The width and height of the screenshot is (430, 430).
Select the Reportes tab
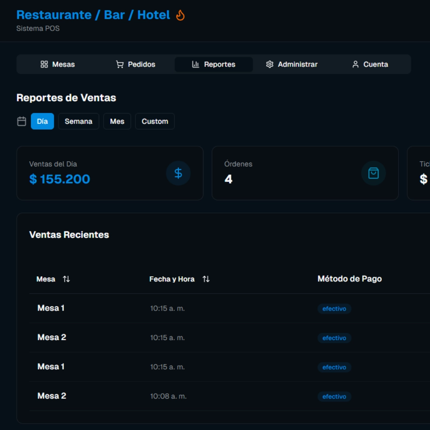pyautogui.click(x=213, y=64)
